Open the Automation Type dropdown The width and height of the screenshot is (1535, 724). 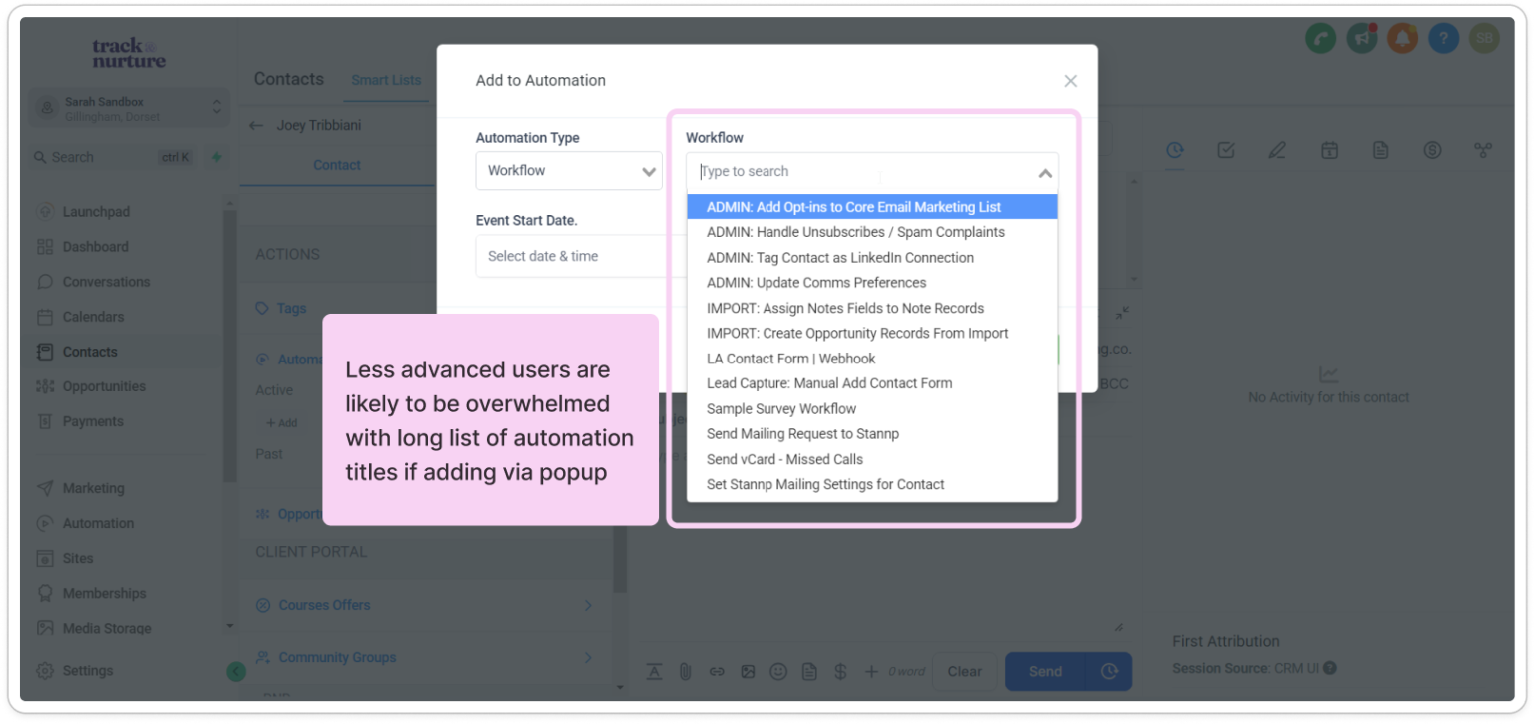[569, 171]
